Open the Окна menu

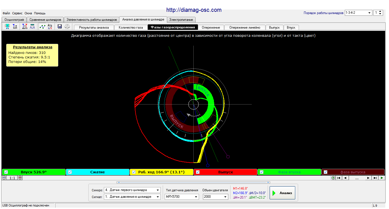[x=28, y=13]
